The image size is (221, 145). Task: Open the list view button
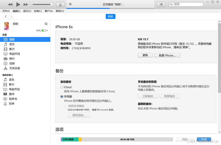[x=161, y=4]
